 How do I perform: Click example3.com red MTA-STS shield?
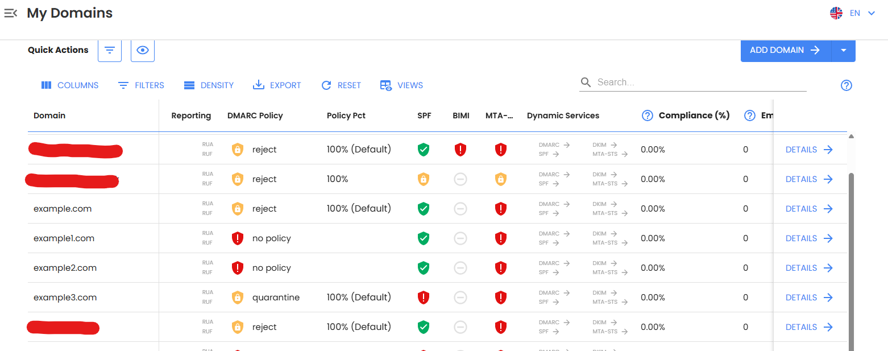[x=500, y=298]
